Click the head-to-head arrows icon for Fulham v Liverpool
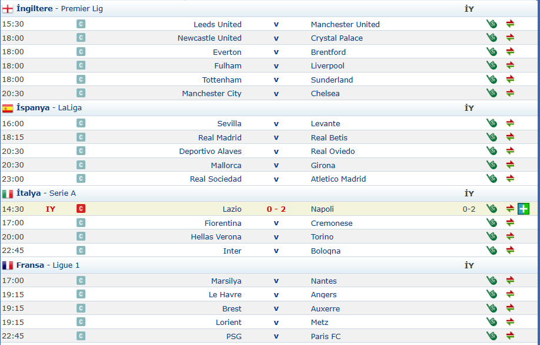The image size is (540, 345). 510,65
